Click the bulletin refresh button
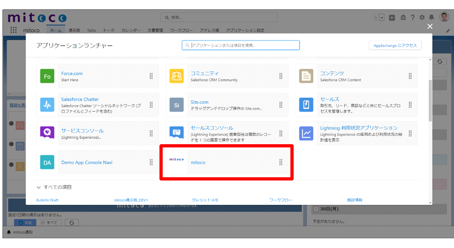The width and height of the screenshot is (454, 248). tap(72, 223)
